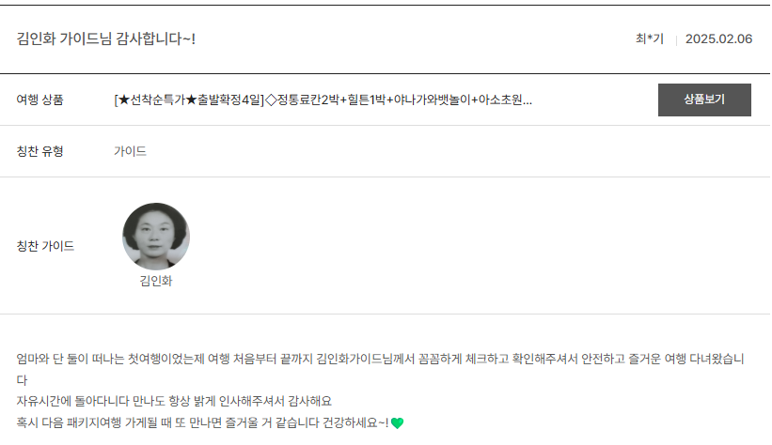Click the star icon before 출발확정4일

[x=191, y=100]
